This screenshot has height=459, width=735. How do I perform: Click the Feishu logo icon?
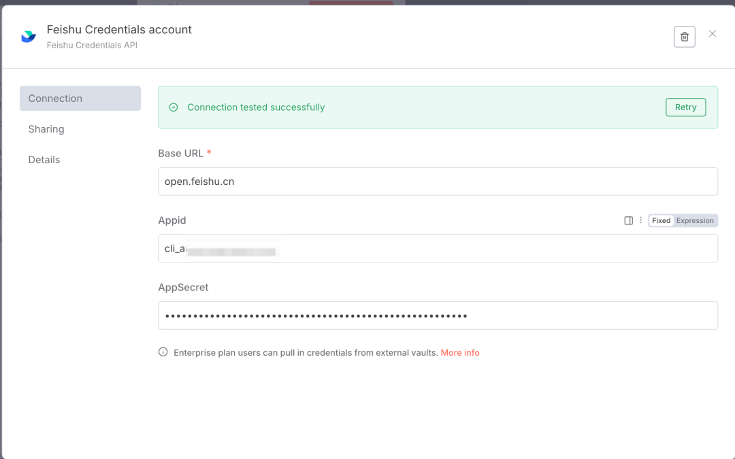coord(29,36)
